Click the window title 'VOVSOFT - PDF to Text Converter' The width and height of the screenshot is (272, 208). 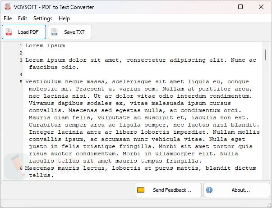[x=54, y=7]
